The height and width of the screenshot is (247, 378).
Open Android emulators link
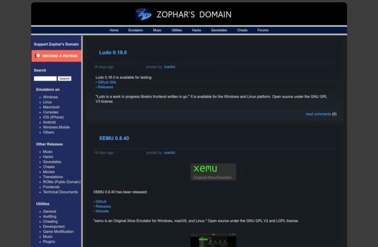tap(49, 122)
